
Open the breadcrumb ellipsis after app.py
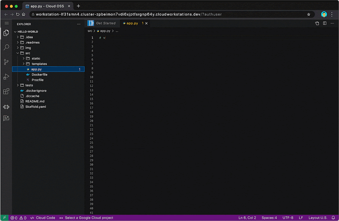[117, 31]
